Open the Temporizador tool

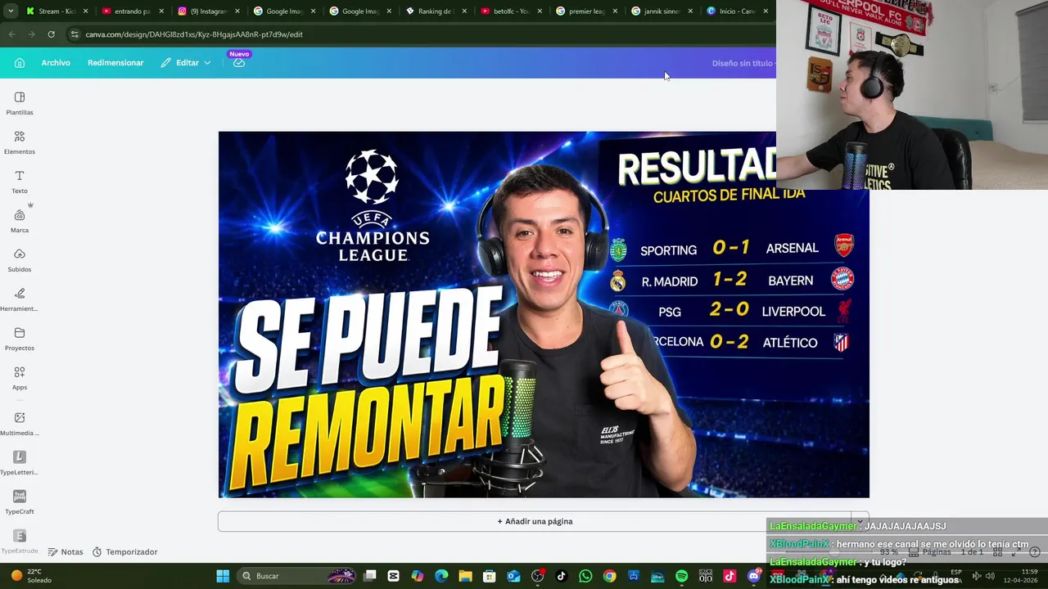pyautogui.click(x=124, y=552)
